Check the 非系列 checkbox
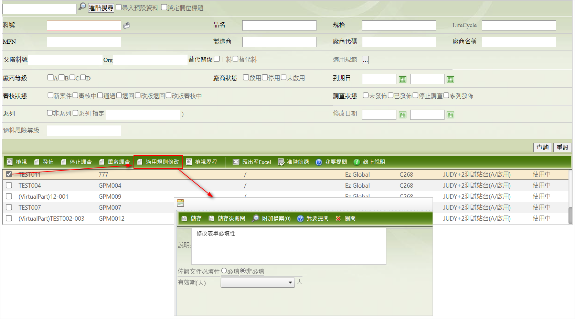Viewport: 575px width, 319px height. coord(50,113)
